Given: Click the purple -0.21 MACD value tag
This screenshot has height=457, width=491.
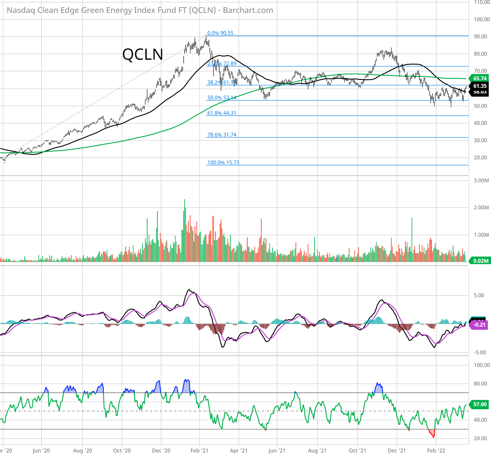Looking at the screenshot, I should click(479, 325).
